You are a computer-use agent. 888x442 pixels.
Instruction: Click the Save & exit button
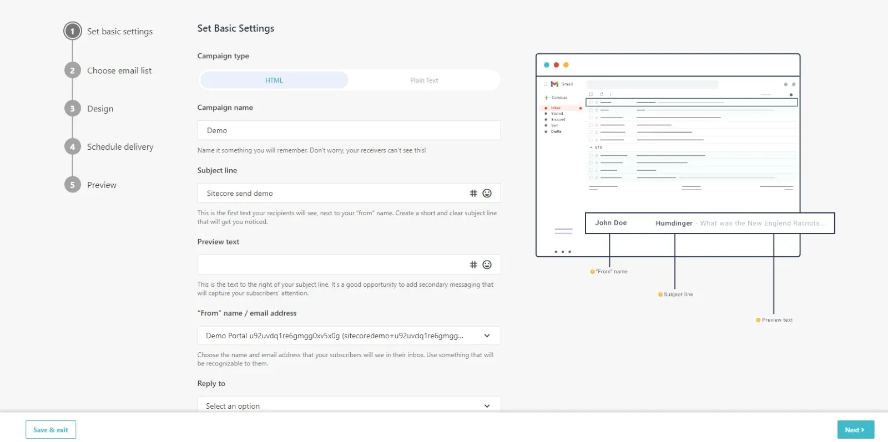(x=51, y=430)
